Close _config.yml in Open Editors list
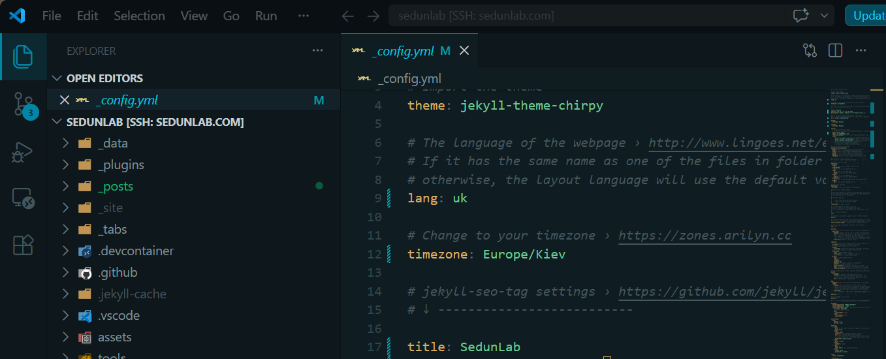886x359 pixels. point(64,100)
